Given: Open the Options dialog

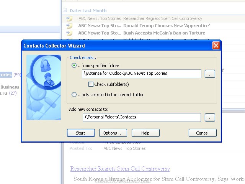Looking at the screenshot, I should pos(113,133).
